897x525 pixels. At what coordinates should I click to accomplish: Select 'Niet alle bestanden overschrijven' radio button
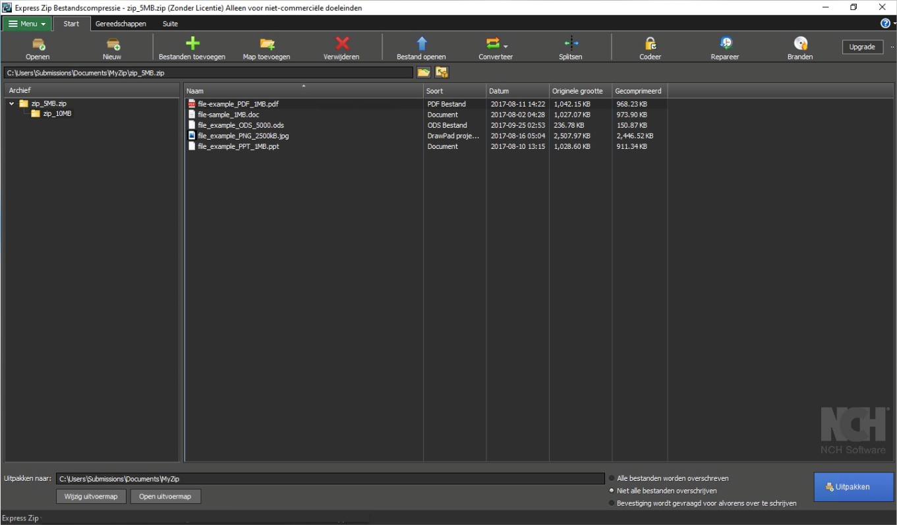612,491
